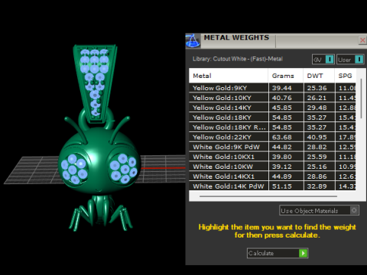Screen dimensions: 367x275
Task: Click DWT value 40.95
Action: click(x=317, y=137)
